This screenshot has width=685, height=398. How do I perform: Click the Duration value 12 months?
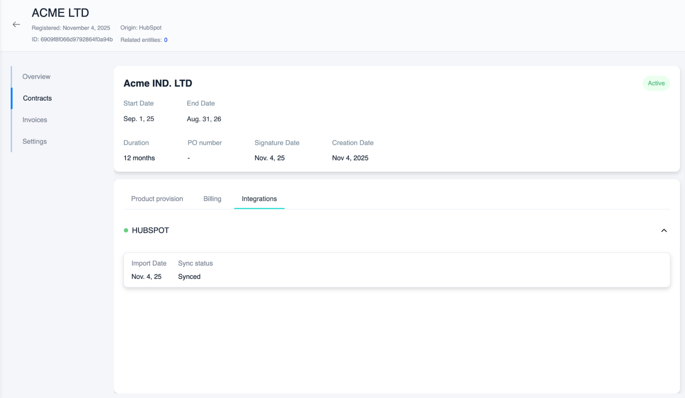[x=139, y=158]
